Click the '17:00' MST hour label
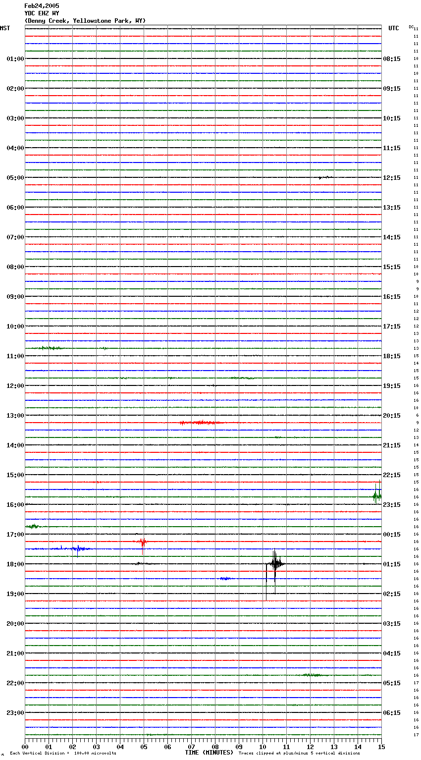The height and width of the screenshot is (760, 421). (15, 535)
